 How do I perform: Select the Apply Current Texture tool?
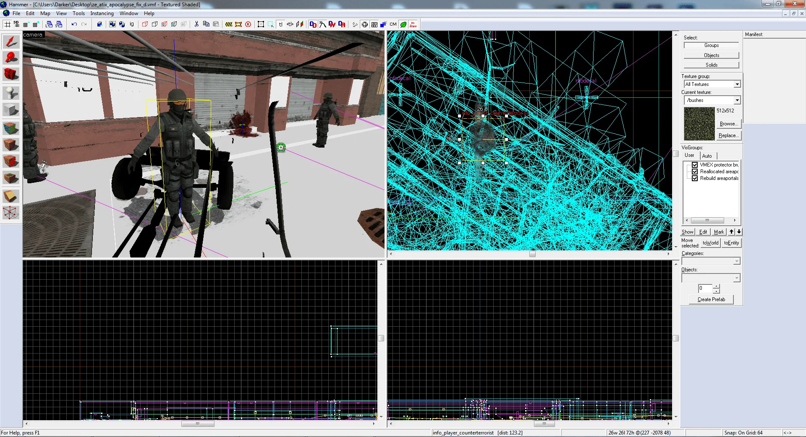pyautogui.click(x=11, y=145)
